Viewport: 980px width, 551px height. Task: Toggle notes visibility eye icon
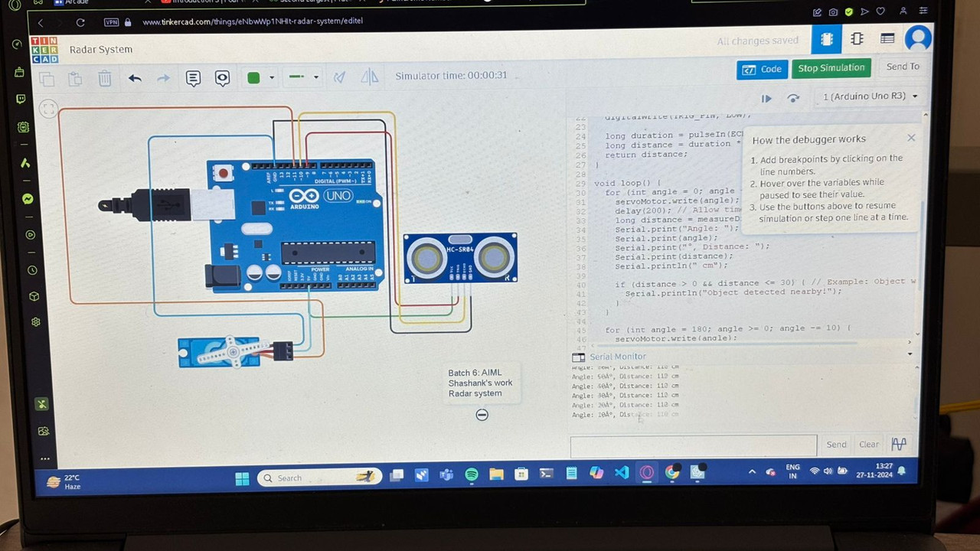[x=222, y=78]
